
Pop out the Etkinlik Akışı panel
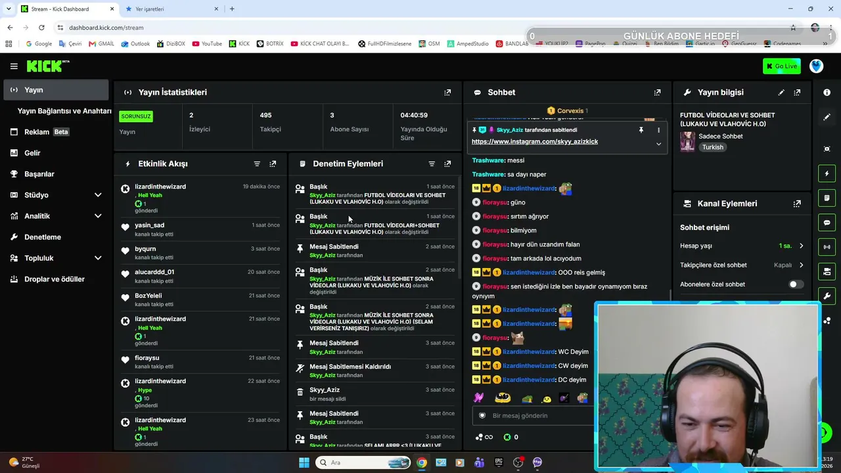click(273, 164)
